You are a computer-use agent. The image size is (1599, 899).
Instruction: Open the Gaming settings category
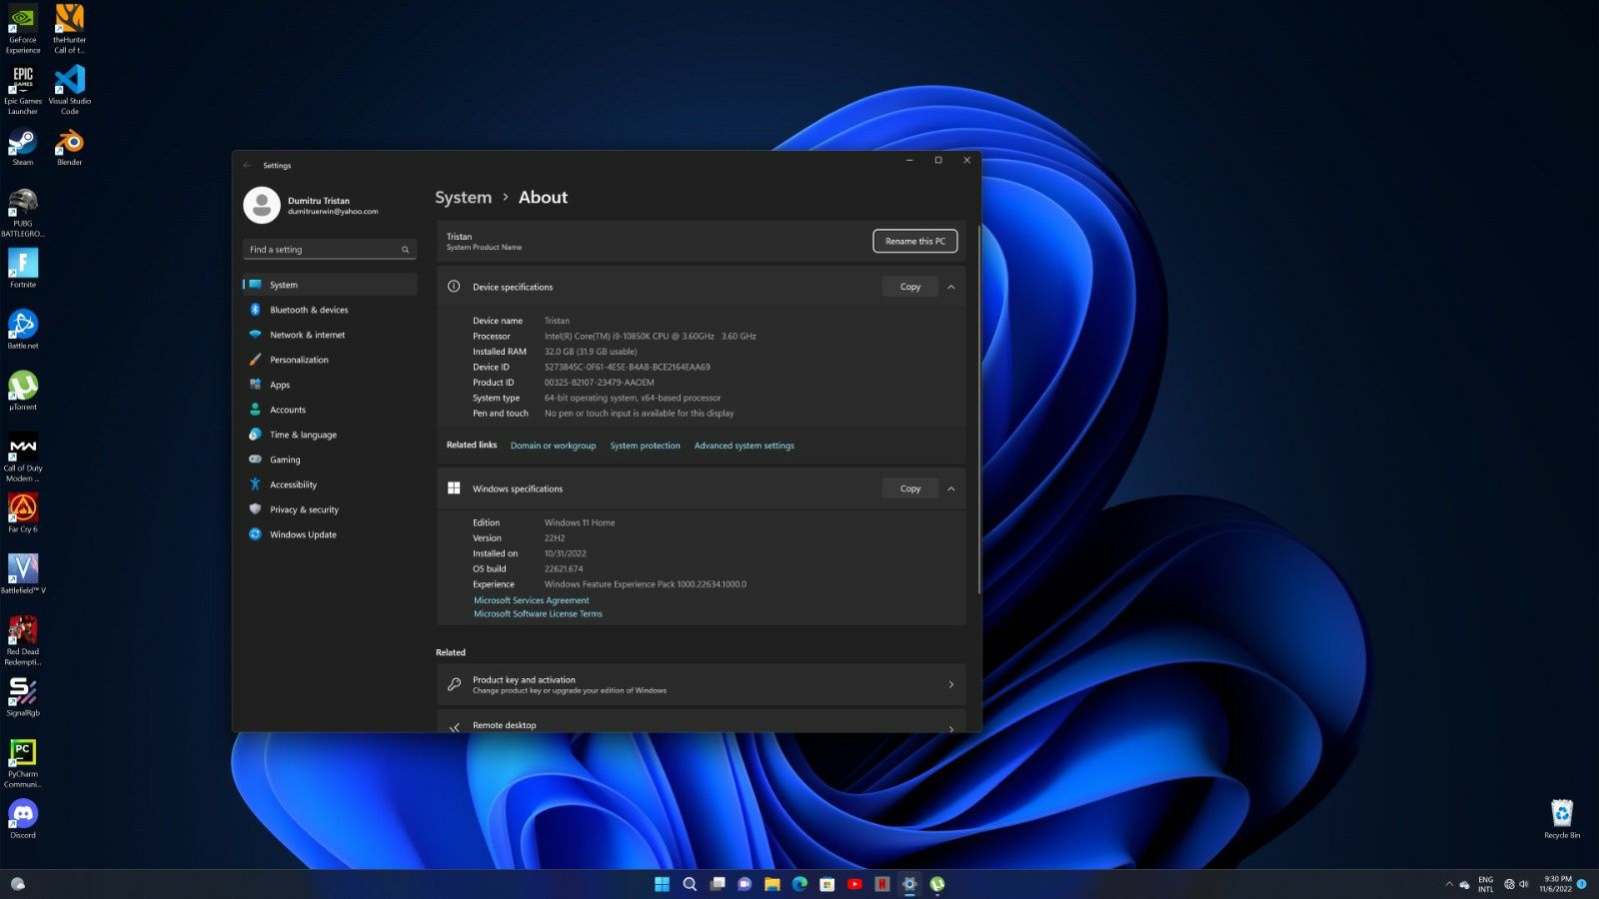(329, 459)
